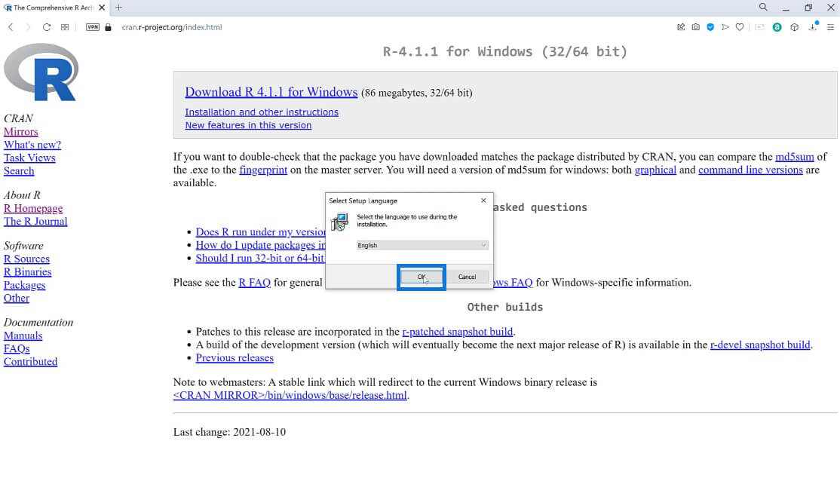
Task: Take a snapshot with the camera icon
Action: [695, 27]
